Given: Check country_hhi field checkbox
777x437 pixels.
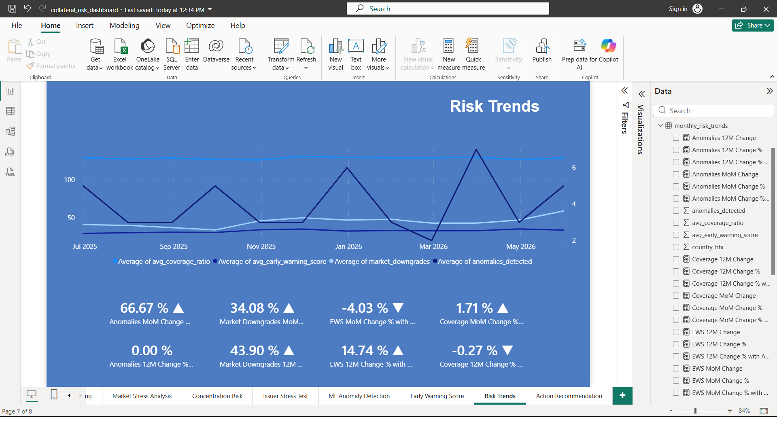Looking at the screenshot, I should [x=676, y=247].
